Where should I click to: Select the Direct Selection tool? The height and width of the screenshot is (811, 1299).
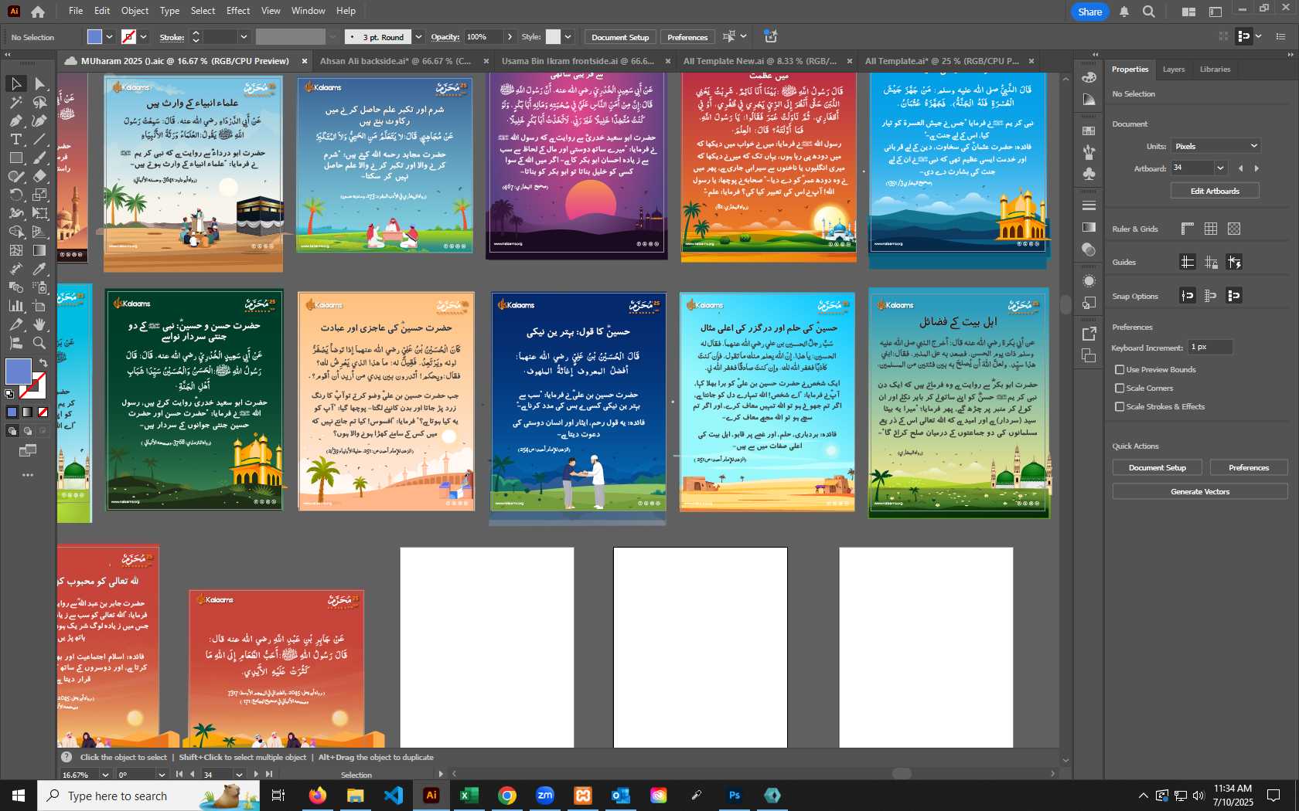39,83
